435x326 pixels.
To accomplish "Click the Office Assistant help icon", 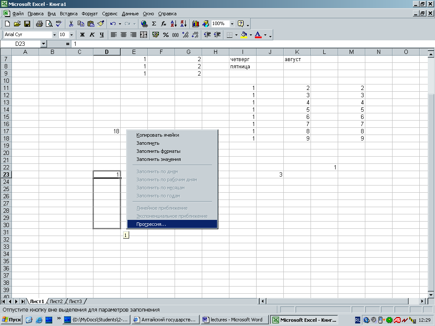I will [x=241, y=24].
